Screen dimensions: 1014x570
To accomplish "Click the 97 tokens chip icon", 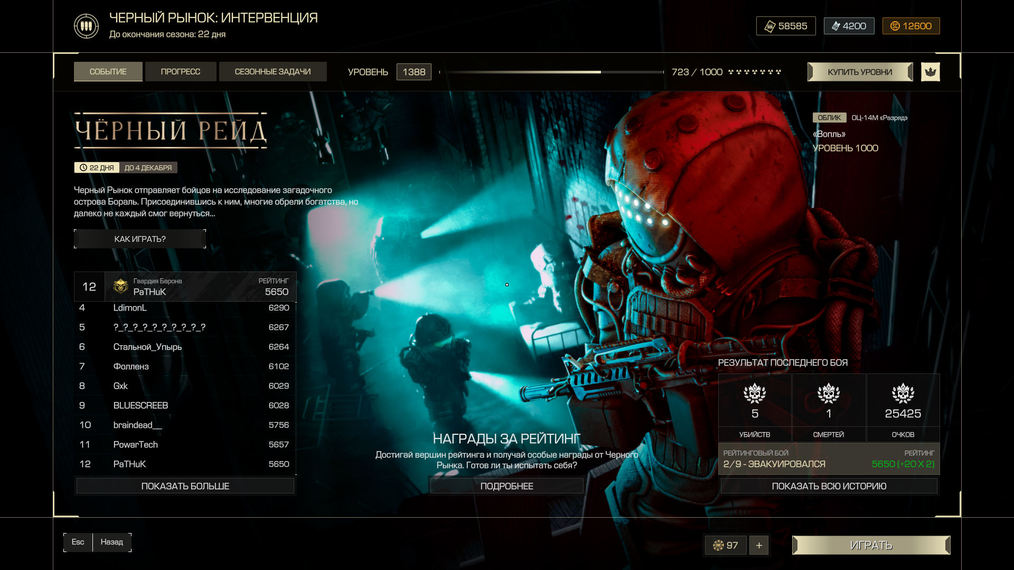I will click(x=718, y=545).
